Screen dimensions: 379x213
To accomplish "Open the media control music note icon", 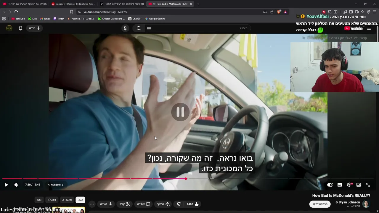I will (345, 12).
